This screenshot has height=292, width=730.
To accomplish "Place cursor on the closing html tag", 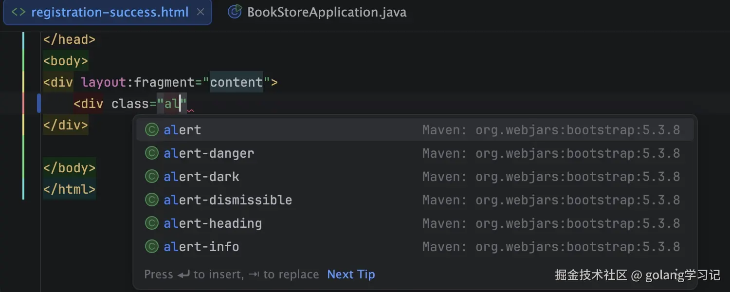I will (x=69, y=189).
